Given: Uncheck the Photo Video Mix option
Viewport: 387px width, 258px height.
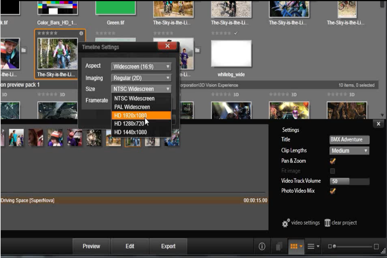Looking at the screenshot, I should (x=333, y=191).
